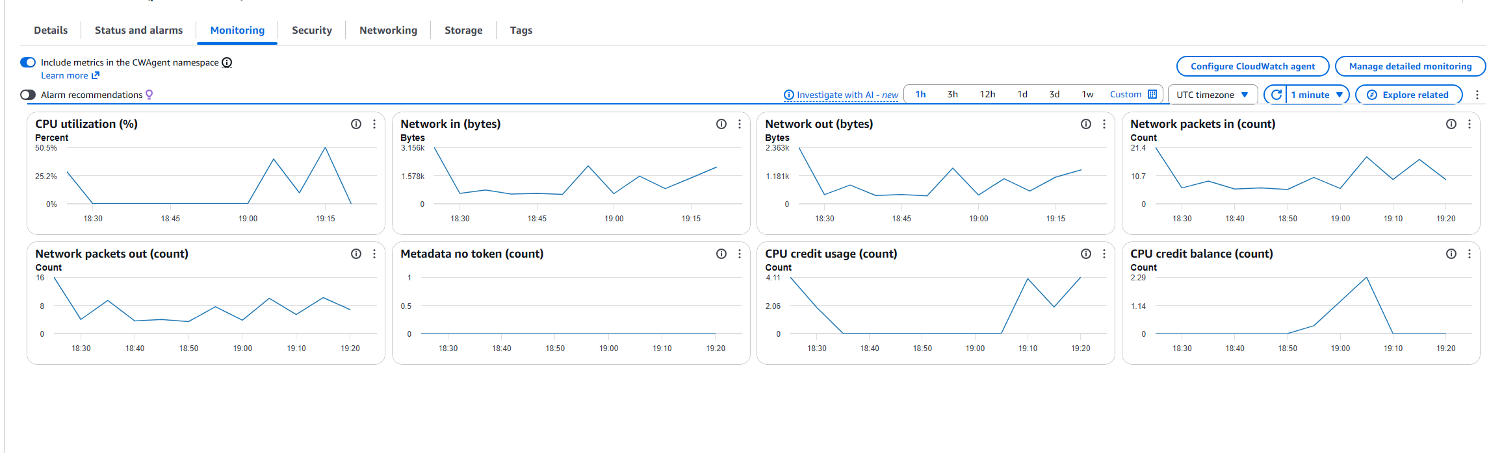Click the Network in (bytes) chart title
Viewport: 1502px width, 453px height.
450,124
